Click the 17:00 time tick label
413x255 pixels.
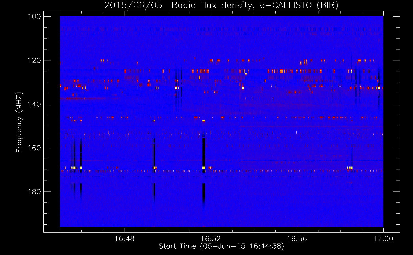point(383,239)
